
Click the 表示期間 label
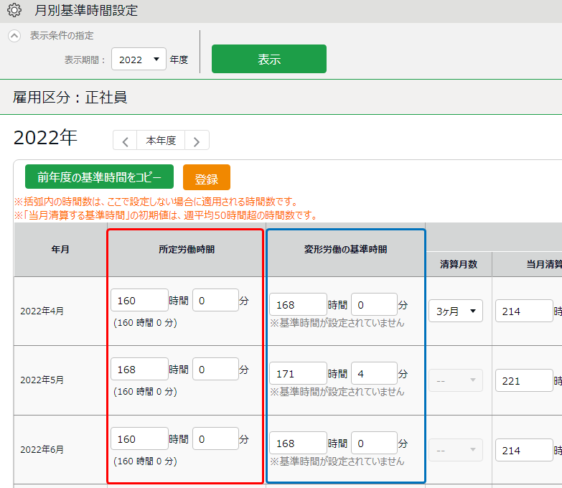click(85, 60)
